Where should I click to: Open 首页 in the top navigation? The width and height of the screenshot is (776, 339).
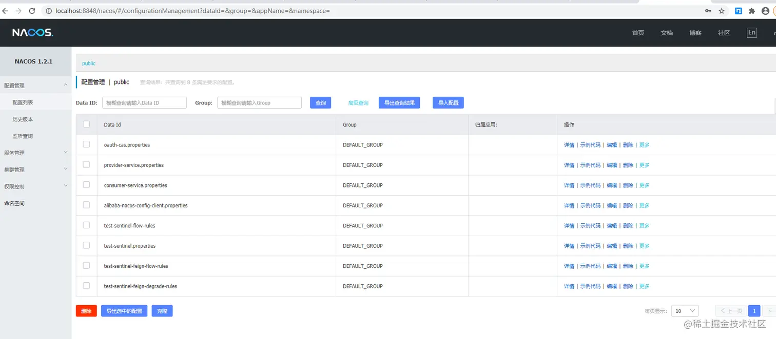click(x=638, y=33)
